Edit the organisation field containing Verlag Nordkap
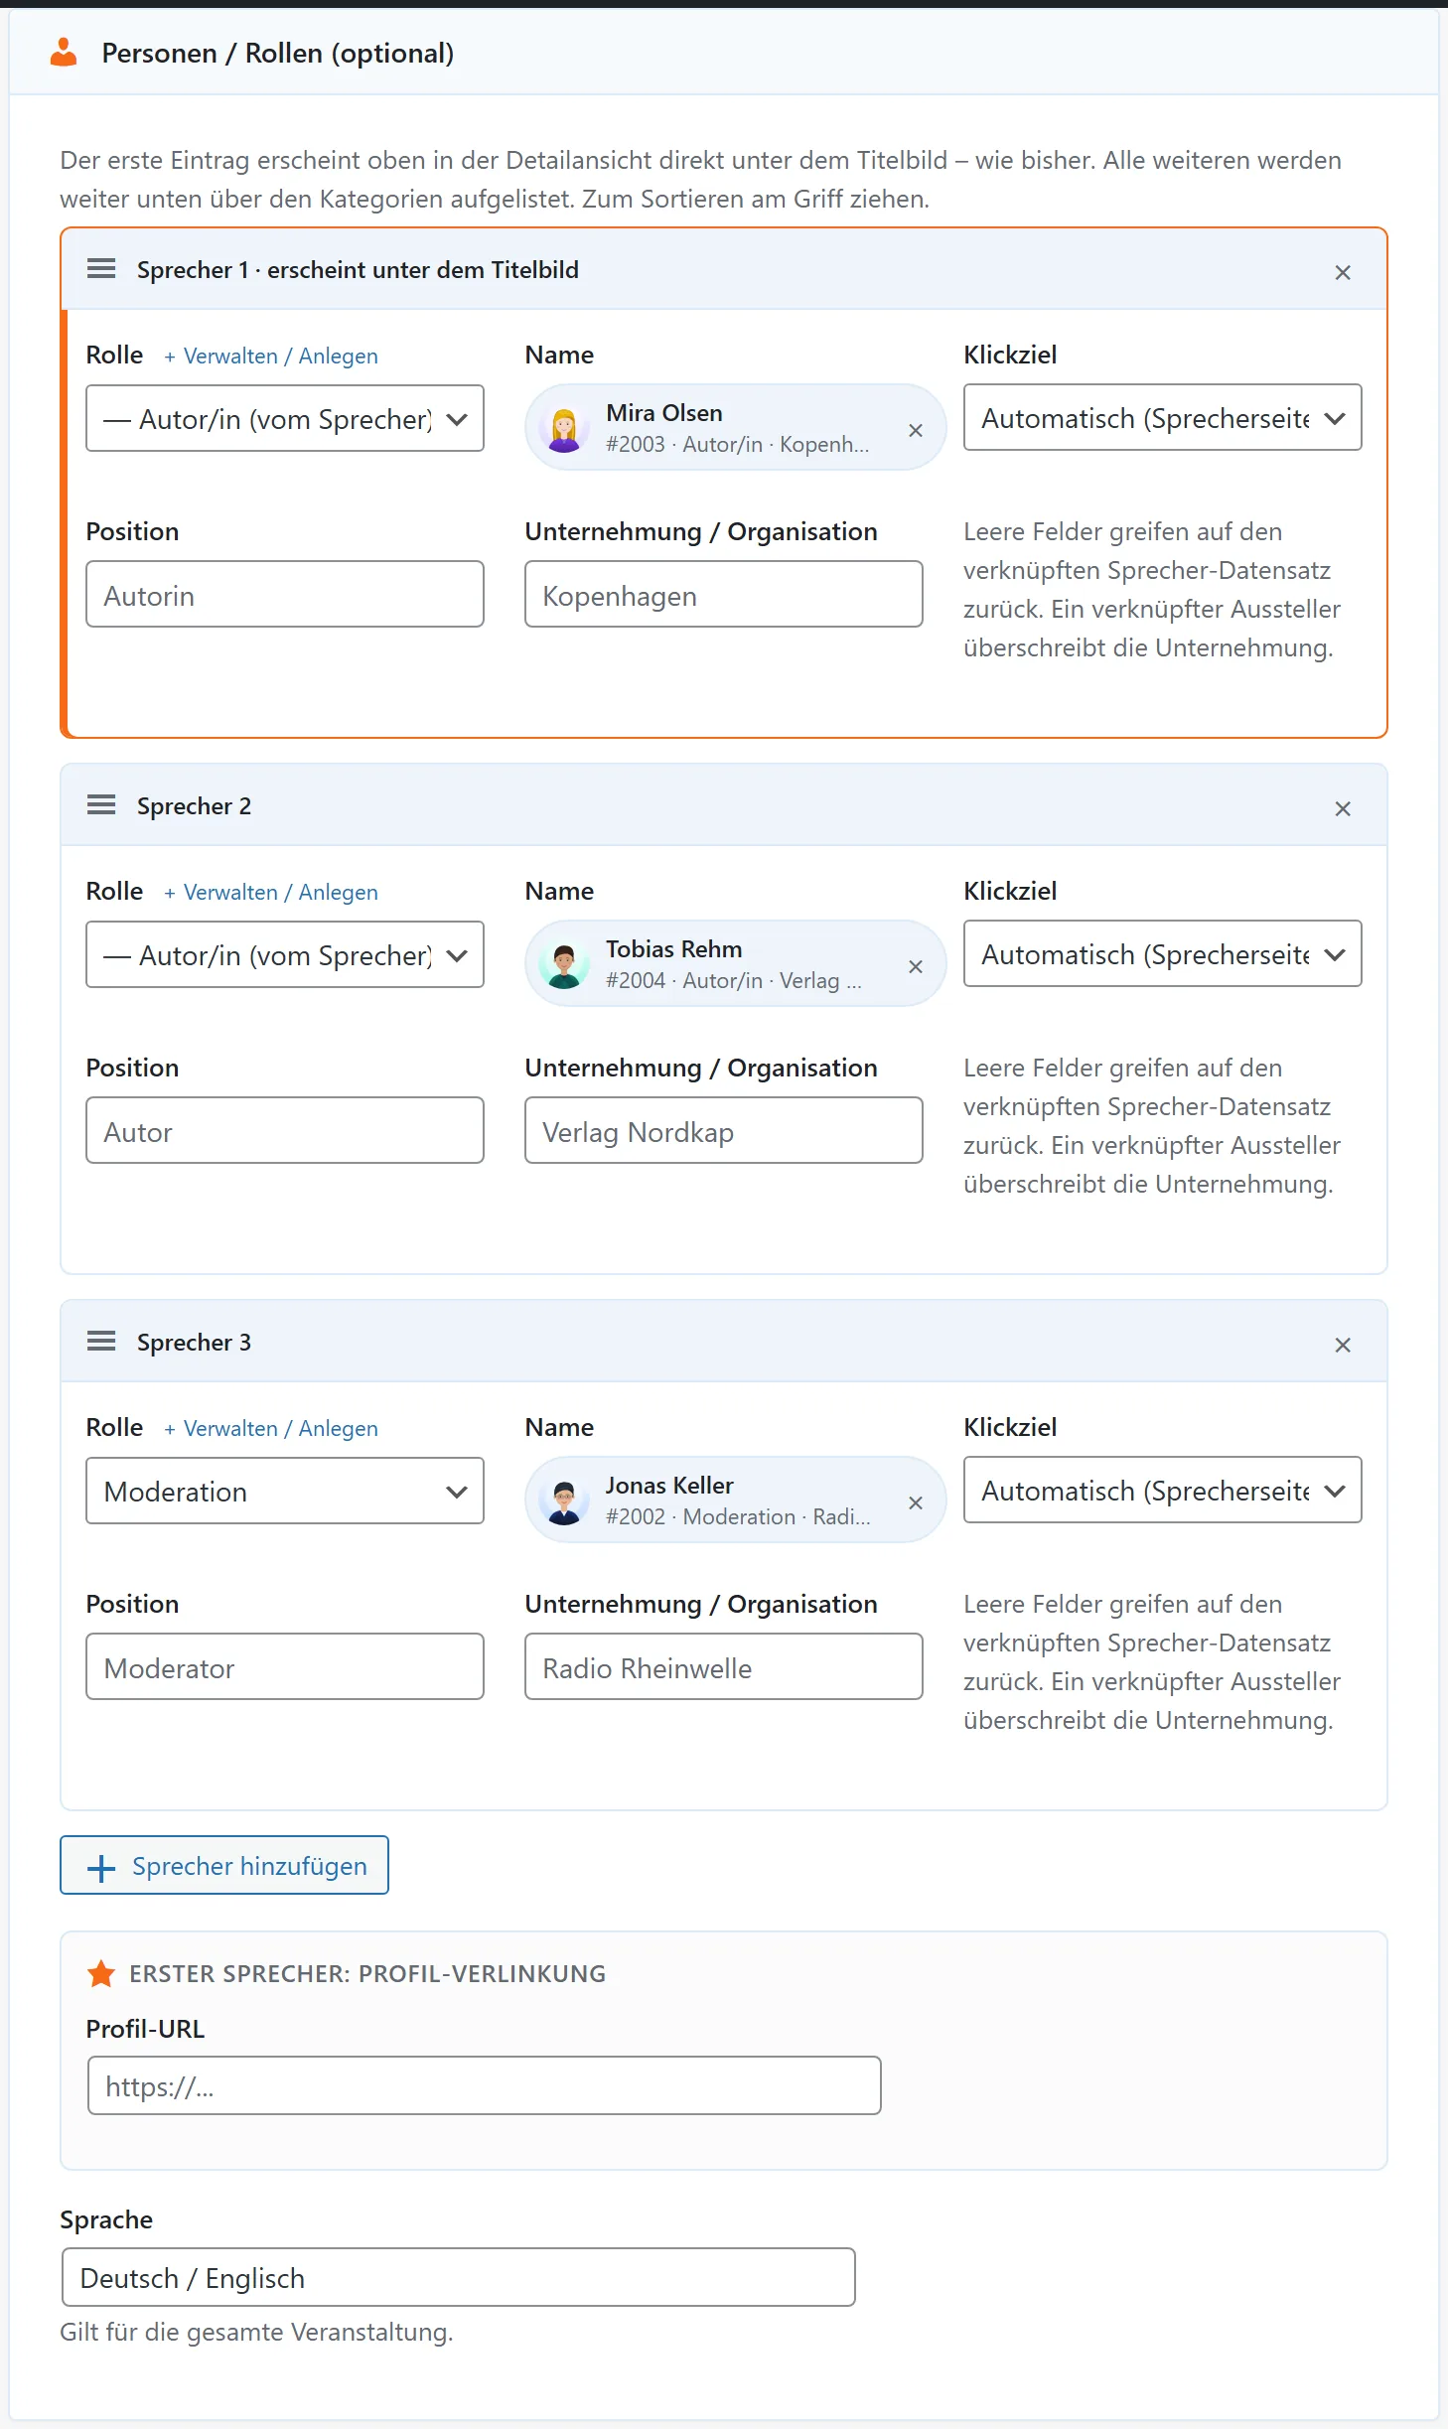 [724, 1130]
